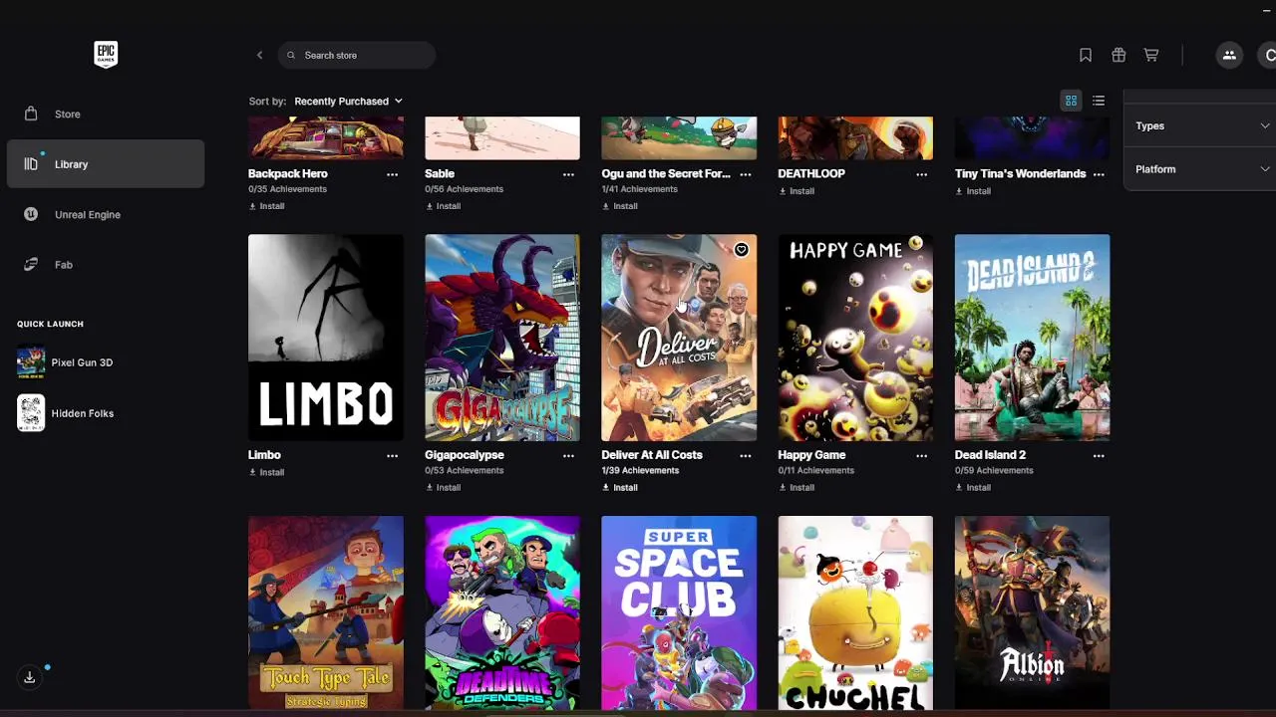Click the Gigapocalypse title text
This screenshot has height=717, width=1276.
pos(465,455)
